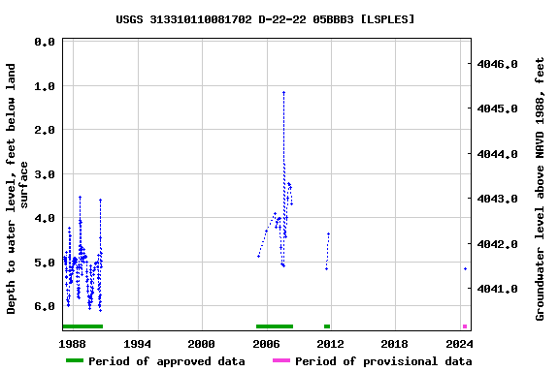The height and width of the screenshot is (372, 559).
Task: Click the 4041.0 groundwater level value
Action: coord(497,289)
